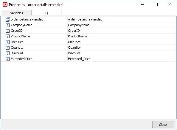
Task: Click the 'order_details_extended' variable name
Action: click(85, 19)
